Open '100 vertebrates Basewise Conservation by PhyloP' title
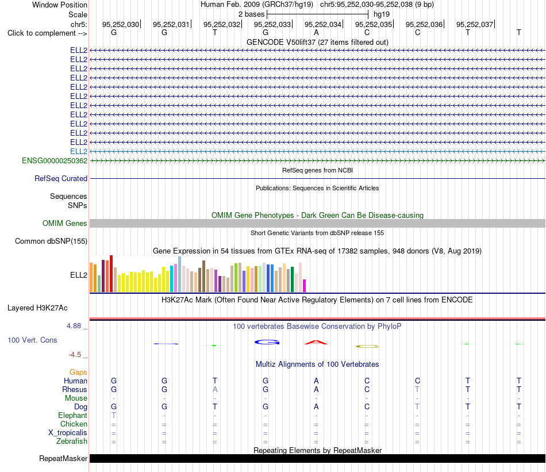Image resolution: width=546 pixels, height=472 pixels. click(x=317, y=327)
